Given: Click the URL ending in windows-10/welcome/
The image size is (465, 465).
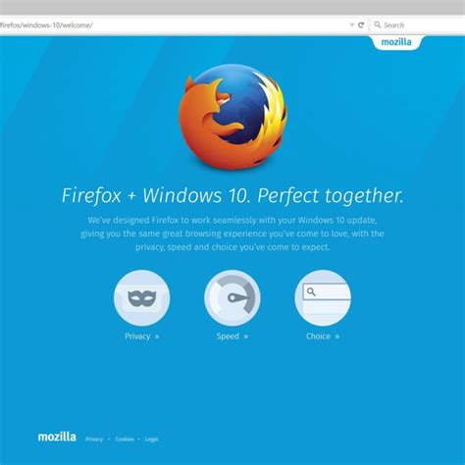Looking at the screenshot, I should (46, 26).
